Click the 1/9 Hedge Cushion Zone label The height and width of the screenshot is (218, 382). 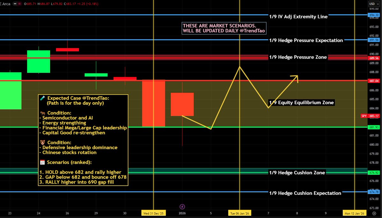297,173
